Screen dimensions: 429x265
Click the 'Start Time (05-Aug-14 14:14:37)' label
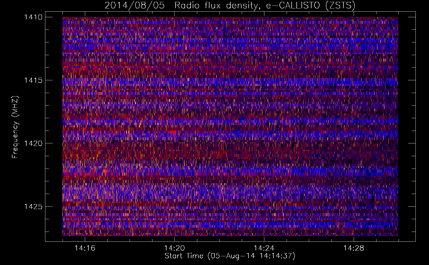230,256
